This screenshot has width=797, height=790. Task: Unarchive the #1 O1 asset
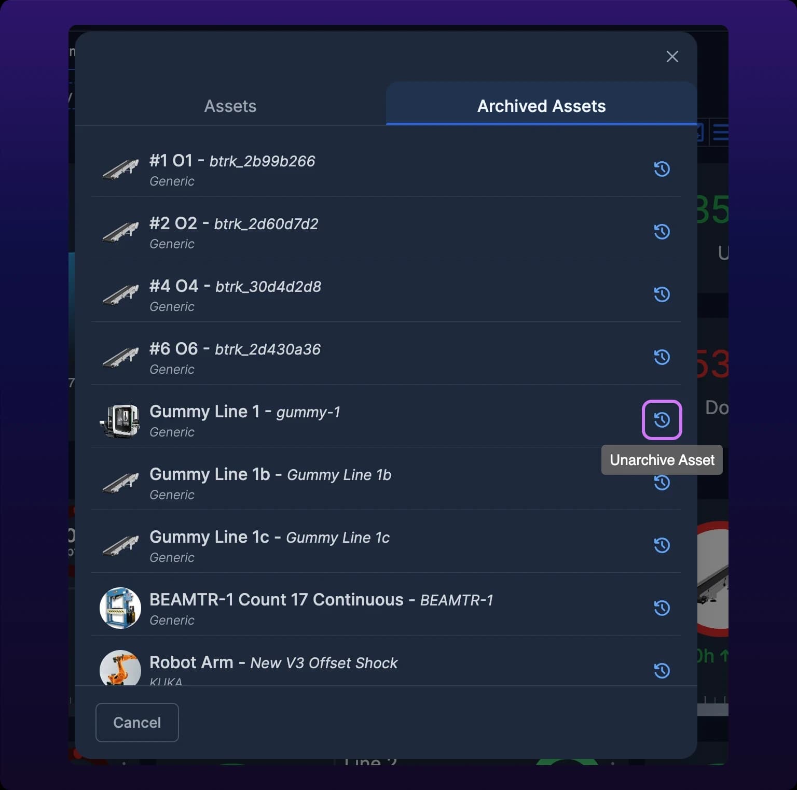[662, 169]
